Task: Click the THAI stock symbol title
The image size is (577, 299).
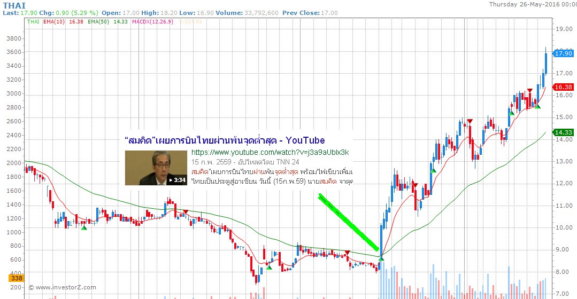Action: pyautogui.click(x=14, y=5)
